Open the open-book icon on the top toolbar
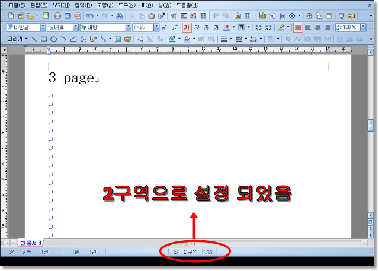The height and width of the screenshot is (271, 379). click(x=351, y=16)
